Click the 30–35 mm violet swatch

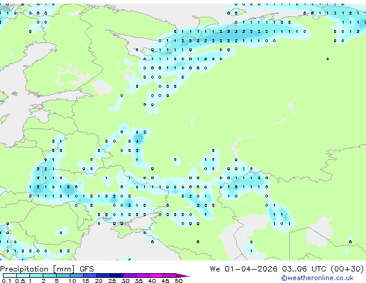130,275
